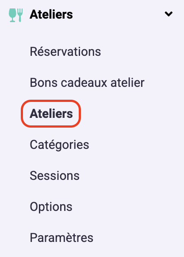
Task: Select Sessions in the sidebar
Action: pyautogui.click(x=55, y=176)
